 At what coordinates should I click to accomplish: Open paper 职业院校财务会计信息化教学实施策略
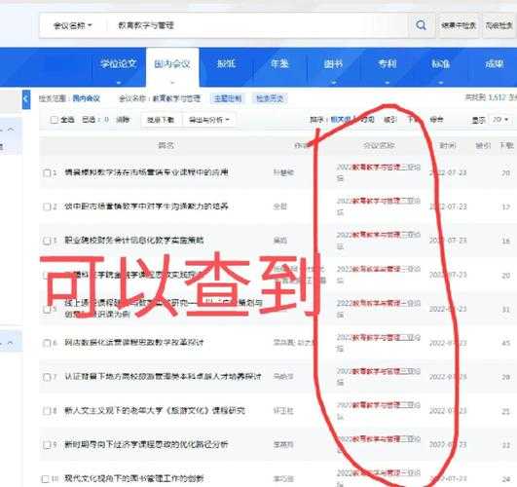pyautogui.click(x=133, y=241)
